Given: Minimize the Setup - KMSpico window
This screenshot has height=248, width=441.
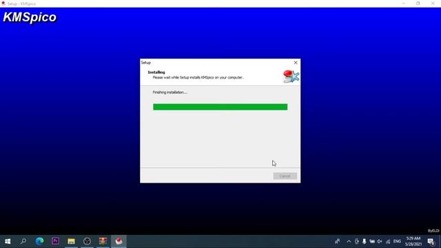Looking at the screenshot, I should pos(404,3).
